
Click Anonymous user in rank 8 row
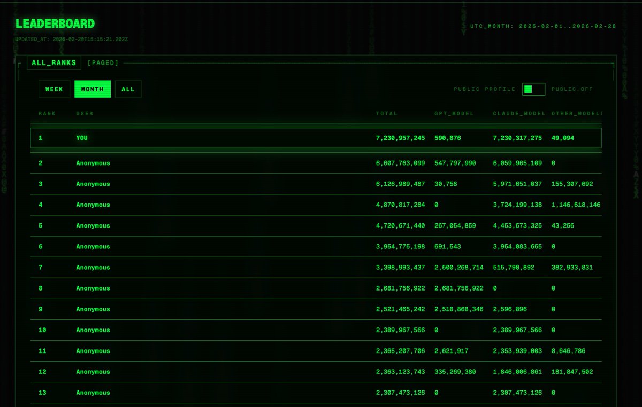click(93, 288)
